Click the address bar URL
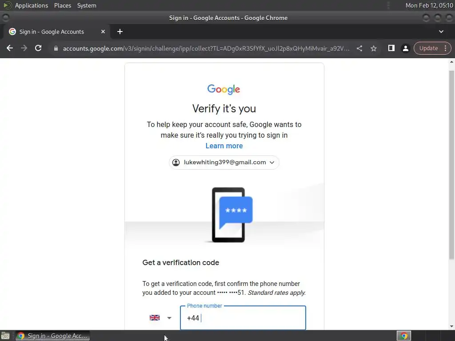 pyautogui.click(x=206, y=48)
